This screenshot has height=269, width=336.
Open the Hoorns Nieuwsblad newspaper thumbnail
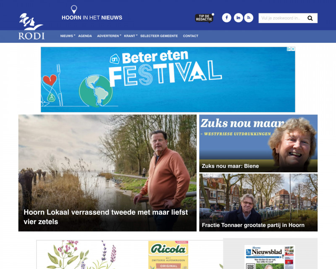click(270, 257)
